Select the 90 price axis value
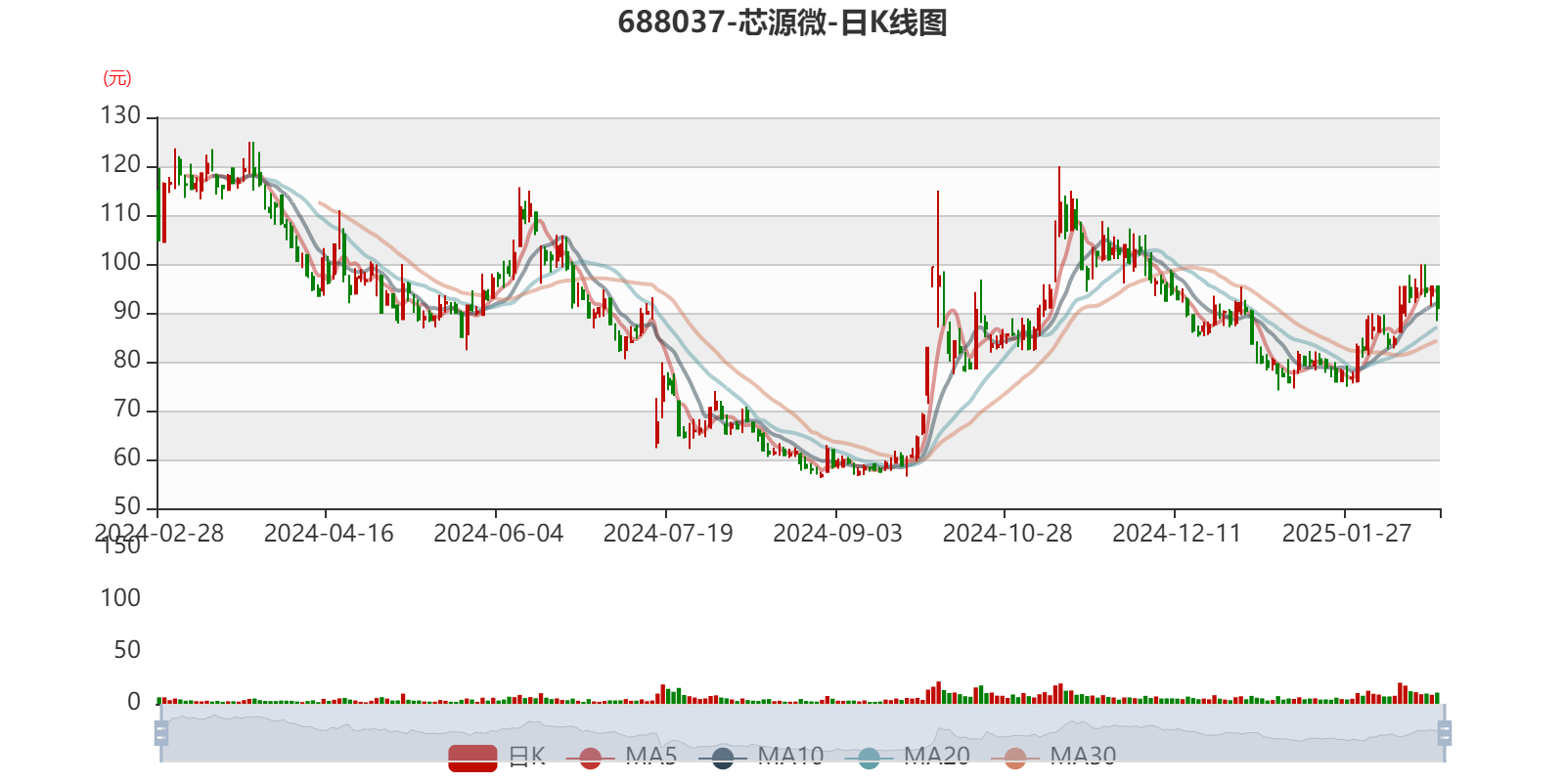Viewport: 1565px width, 782px height. point(127,311)
